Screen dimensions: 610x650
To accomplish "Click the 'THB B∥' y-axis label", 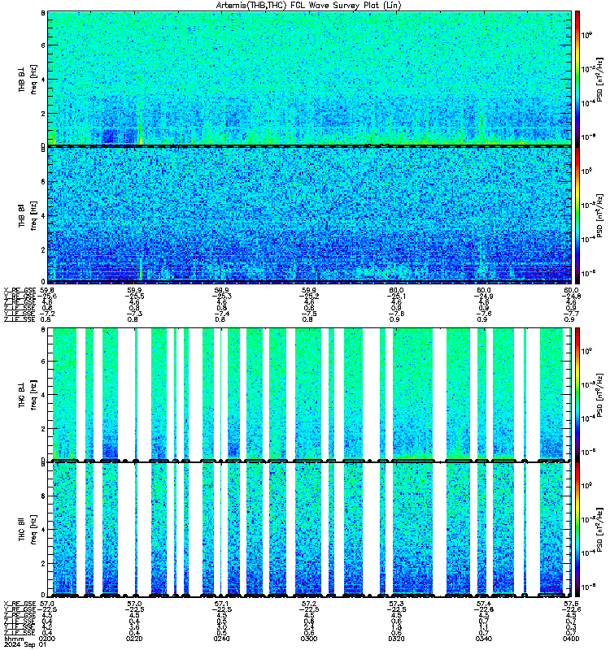I will coord(22,215).
